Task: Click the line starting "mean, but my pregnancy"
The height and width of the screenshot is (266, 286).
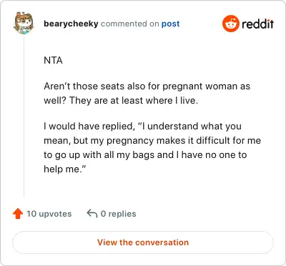Action: pos(152,141)
